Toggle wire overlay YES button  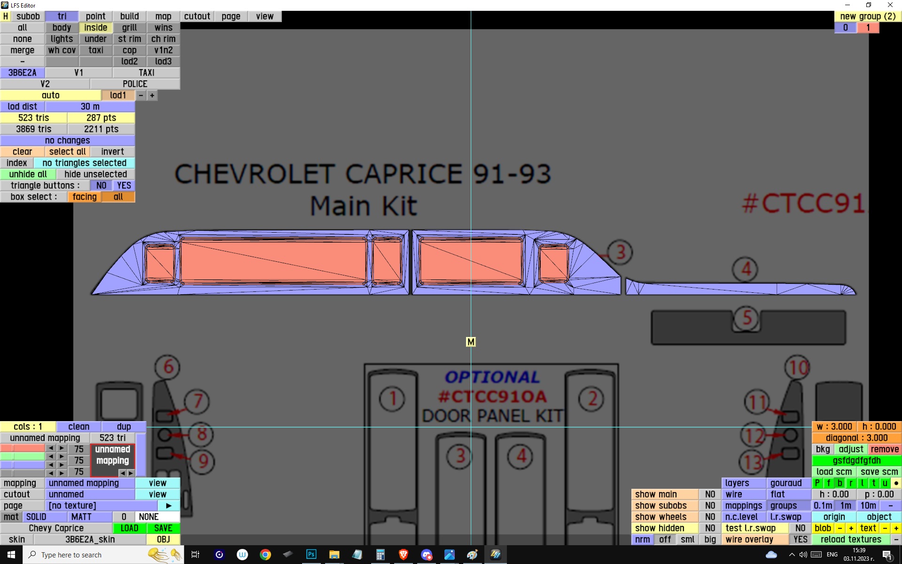pyautogui.click(x=800, y=540)
